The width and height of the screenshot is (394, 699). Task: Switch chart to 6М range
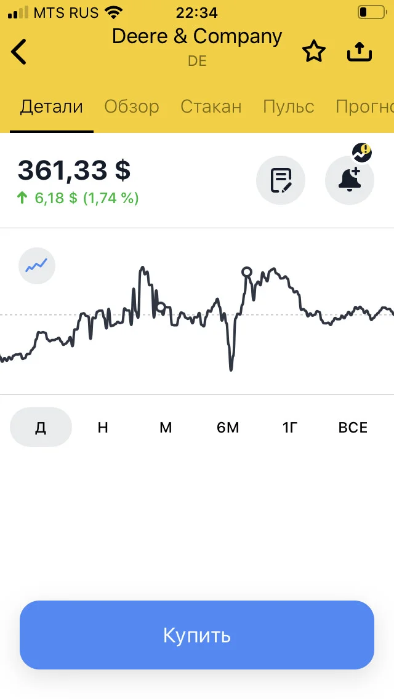[228, 428]
